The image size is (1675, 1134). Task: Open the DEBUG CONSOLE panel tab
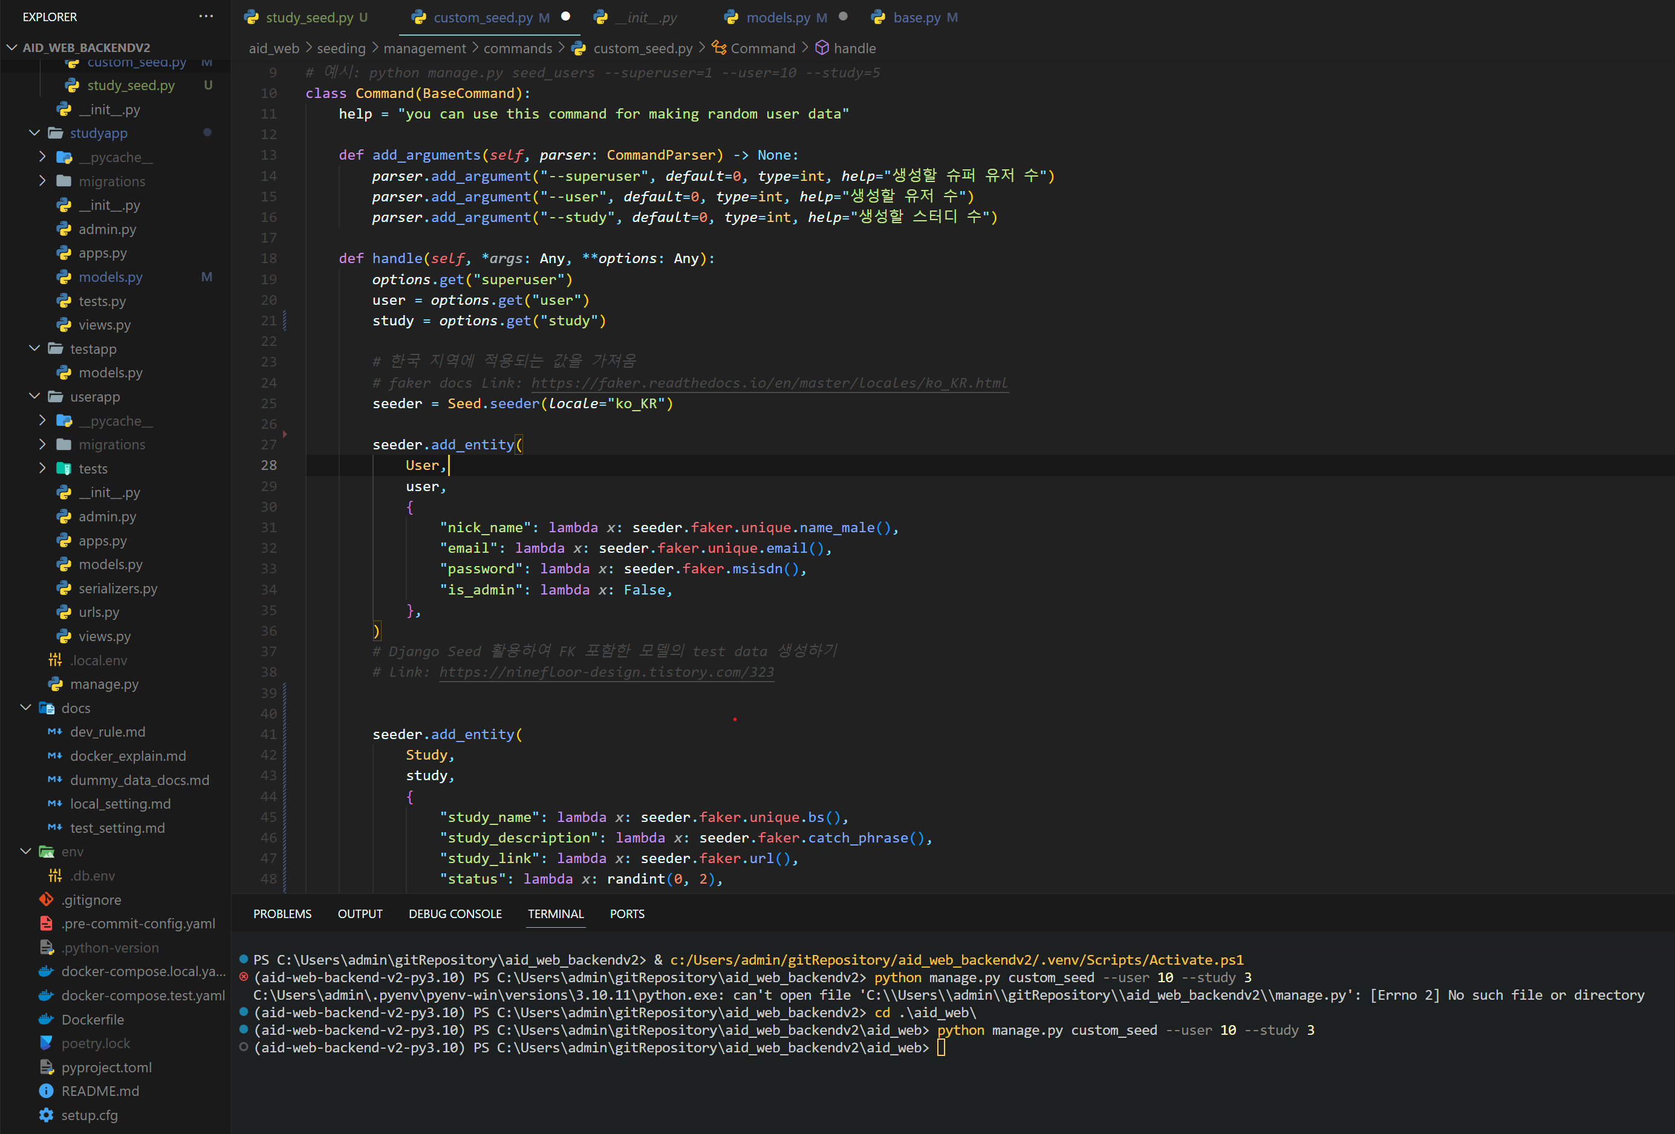coord(455,913)
